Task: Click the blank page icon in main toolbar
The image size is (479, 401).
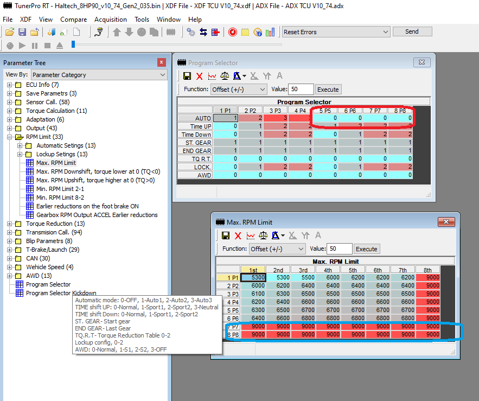Action: [76, 32]
